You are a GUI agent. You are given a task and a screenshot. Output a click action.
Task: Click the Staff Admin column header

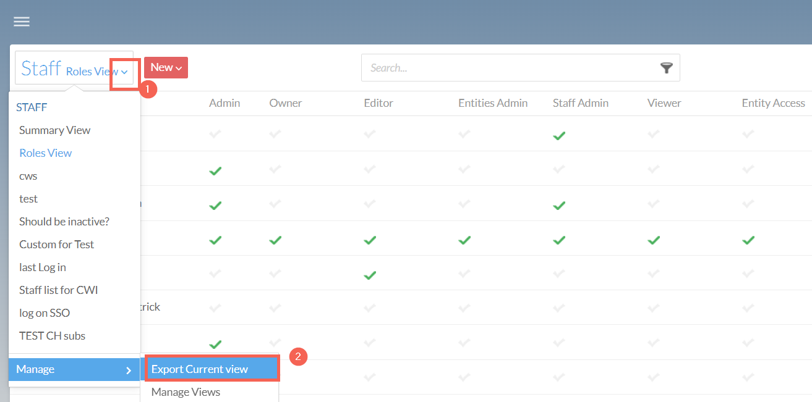point(580,103)
